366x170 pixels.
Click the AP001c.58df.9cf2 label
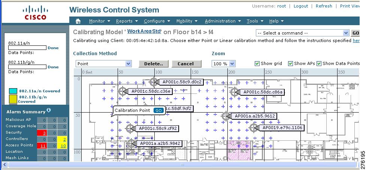tap(179, 108)
